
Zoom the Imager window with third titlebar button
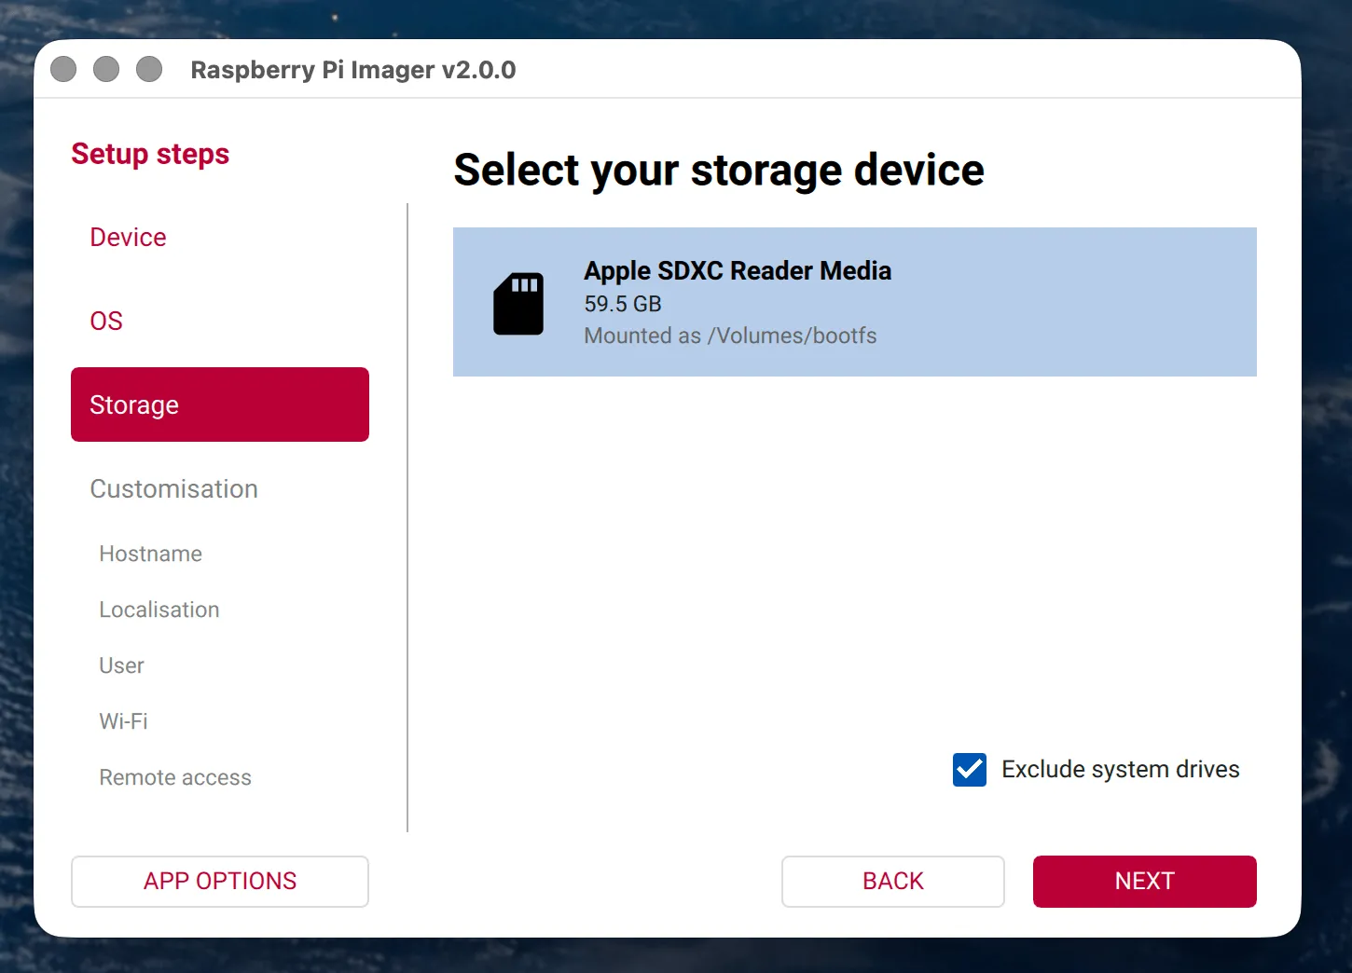[x=149, y=69]
